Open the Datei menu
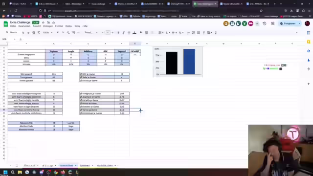313x176 pixels. pyautogui.click(x=13, y=26)
